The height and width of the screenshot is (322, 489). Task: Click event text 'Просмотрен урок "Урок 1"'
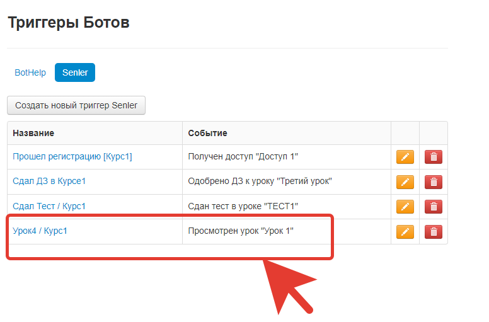241,231
